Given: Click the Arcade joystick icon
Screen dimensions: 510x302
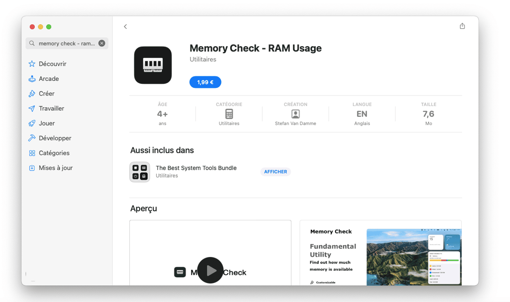Looking at the screenshot, I should [32, 79].
